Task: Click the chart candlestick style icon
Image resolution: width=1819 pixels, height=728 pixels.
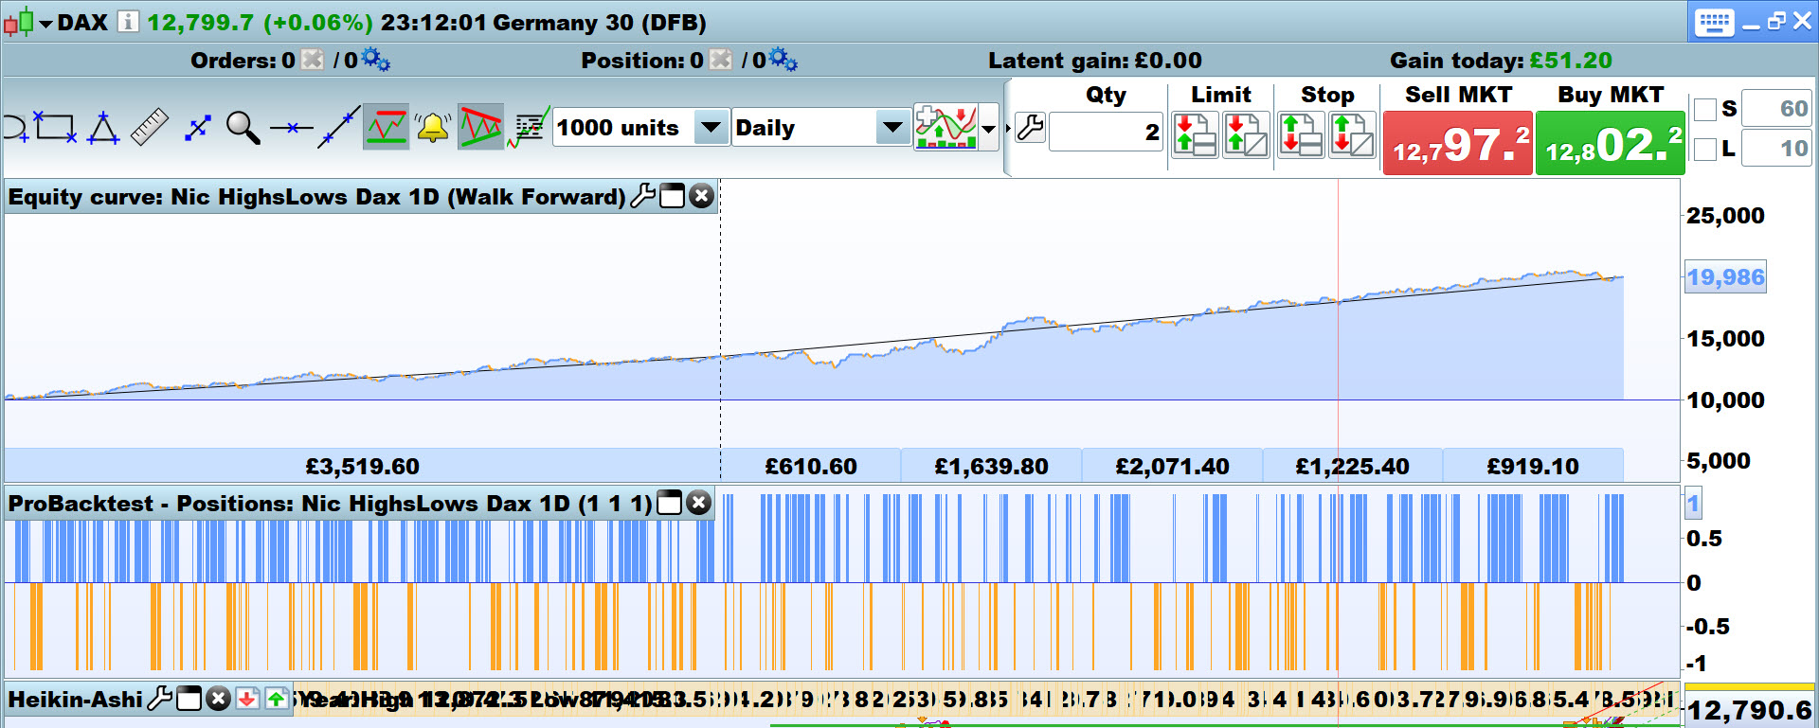Action: coord(19,22)
